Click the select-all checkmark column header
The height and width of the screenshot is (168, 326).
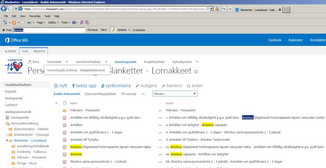tap(56, 103)
